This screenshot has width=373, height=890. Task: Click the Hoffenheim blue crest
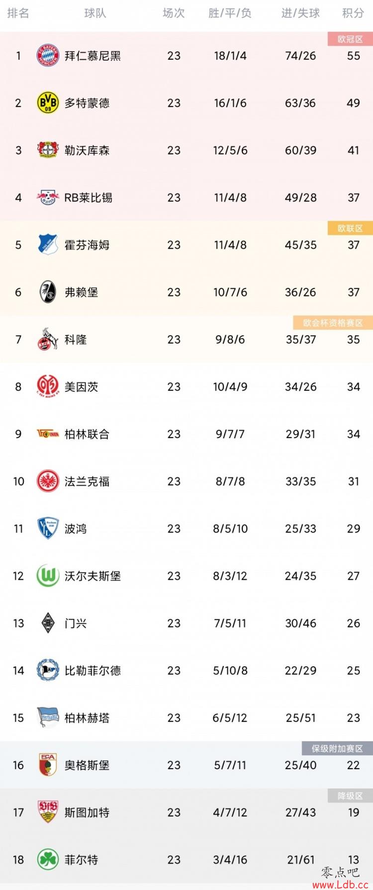click(48, 245)
